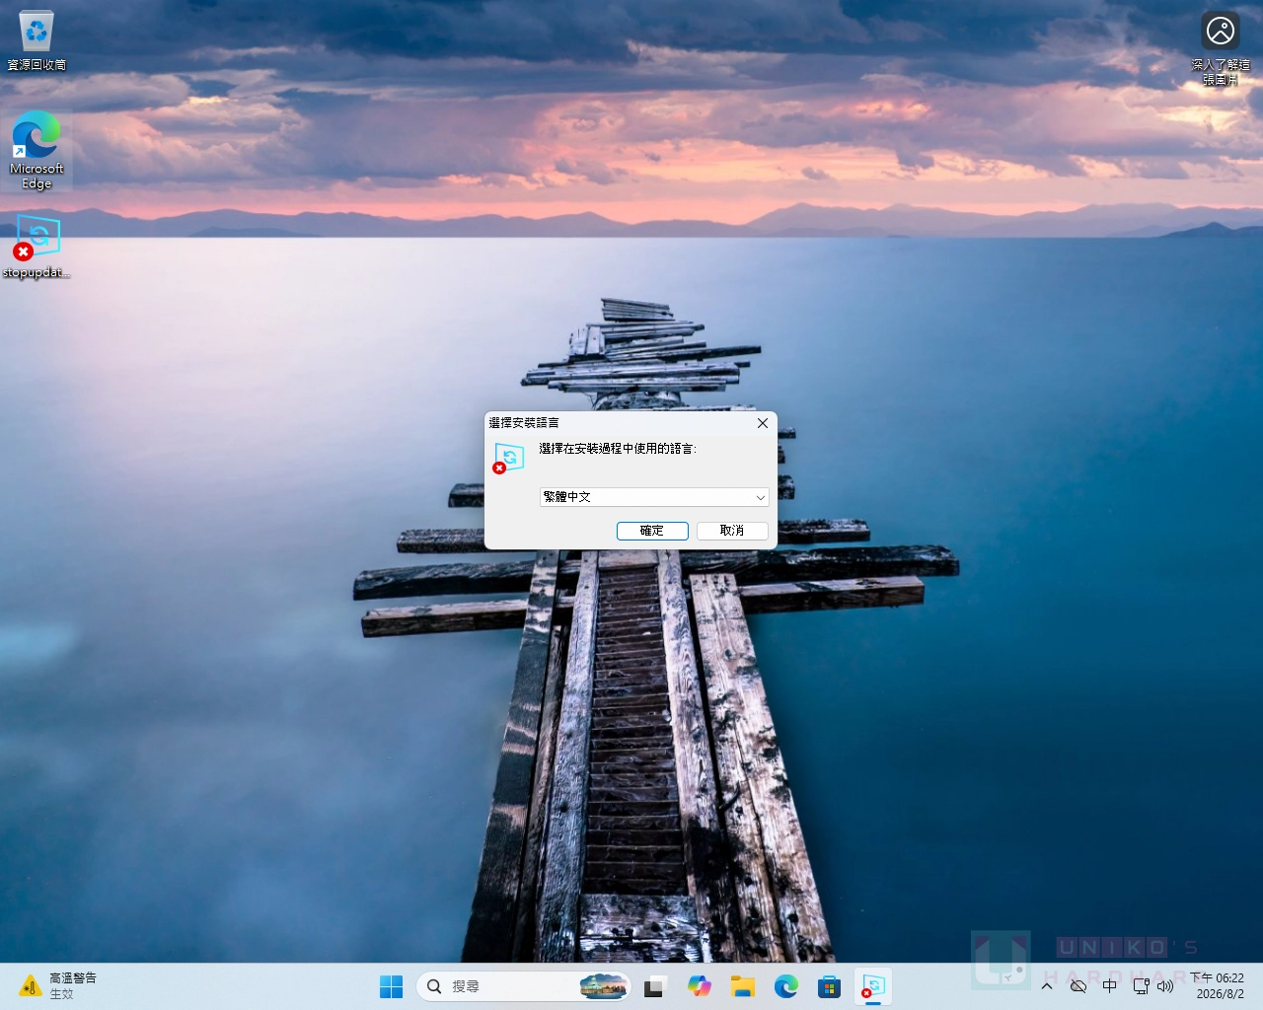The image size is (1263, 1010).
Task: Click the 選擇安裝語言 dialog title text
Action: pyautogui.click(x=524, y=423)
